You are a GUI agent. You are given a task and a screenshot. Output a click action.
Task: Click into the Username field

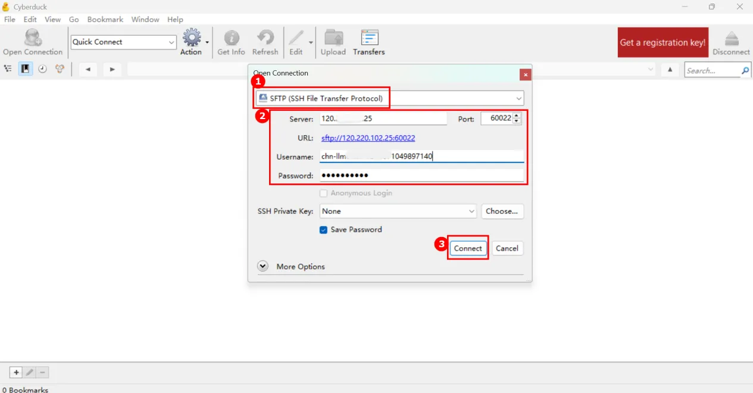[x=421, y=157]
